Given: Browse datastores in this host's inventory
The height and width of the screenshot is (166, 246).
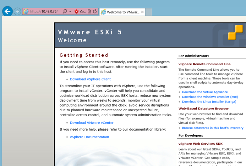Looking at the screenshot, I should [x=213, y=128].
